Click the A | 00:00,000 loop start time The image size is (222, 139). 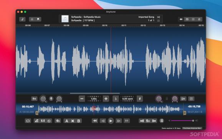click(x=27, y=112)
